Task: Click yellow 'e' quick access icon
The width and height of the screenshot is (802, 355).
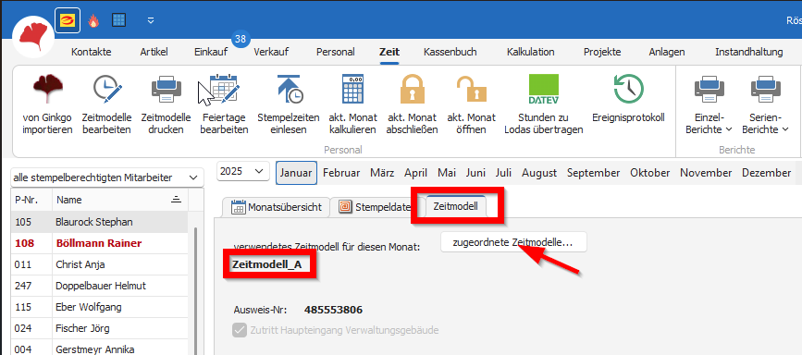Action: (67, 20)
